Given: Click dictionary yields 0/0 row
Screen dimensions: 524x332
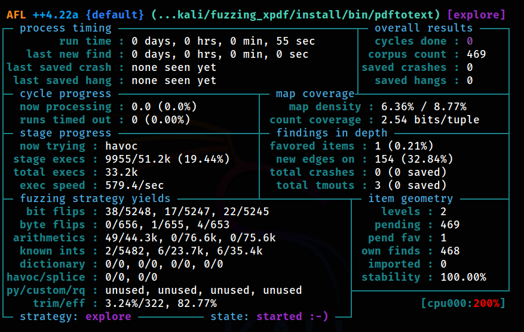Looking at the screenshot, I should coord(164,264).
